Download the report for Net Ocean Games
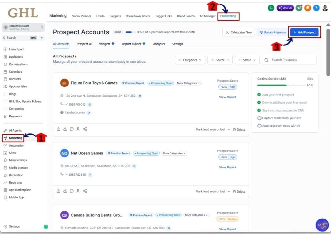 tap(65, 191)
